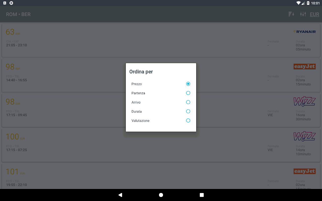Tap the sort icon in the top toolbar
The width and height of the screenshot is (322, 201).
pos(291,14)
